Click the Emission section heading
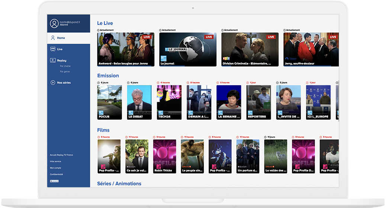This screenshot has height=208, width=386. [108, 76]
